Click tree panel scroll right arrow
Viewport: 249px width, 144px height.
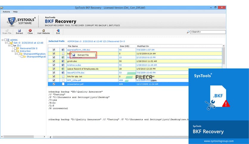pos(44,137)
